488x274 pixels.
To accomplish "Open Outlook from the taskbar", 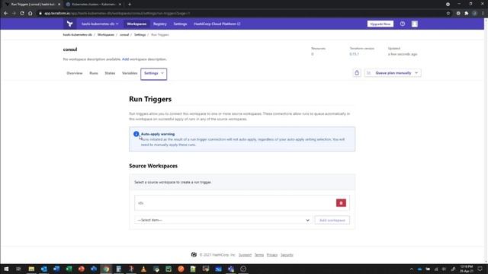I will pyautogui.click(x=44, y=269).
